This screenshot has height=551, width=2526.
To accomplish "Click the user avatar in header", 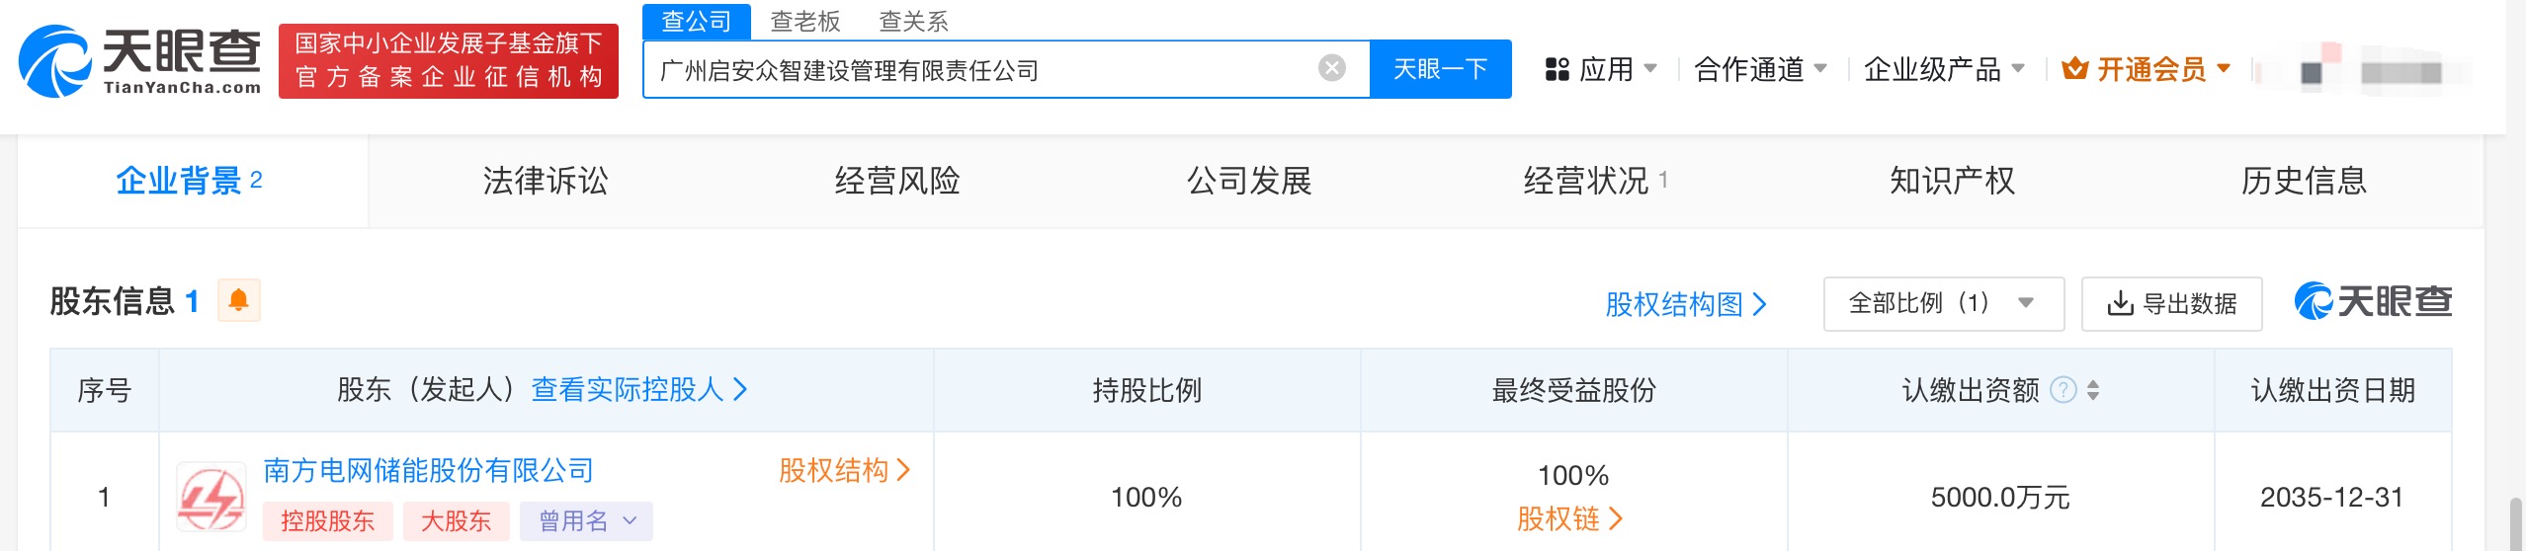I will click(2313, 71).
